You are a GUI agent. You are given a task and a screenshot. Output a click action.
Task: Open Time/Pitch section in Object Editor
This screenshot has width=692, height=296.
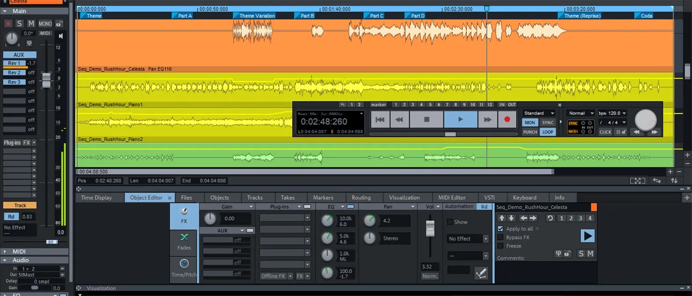[184, 268]
